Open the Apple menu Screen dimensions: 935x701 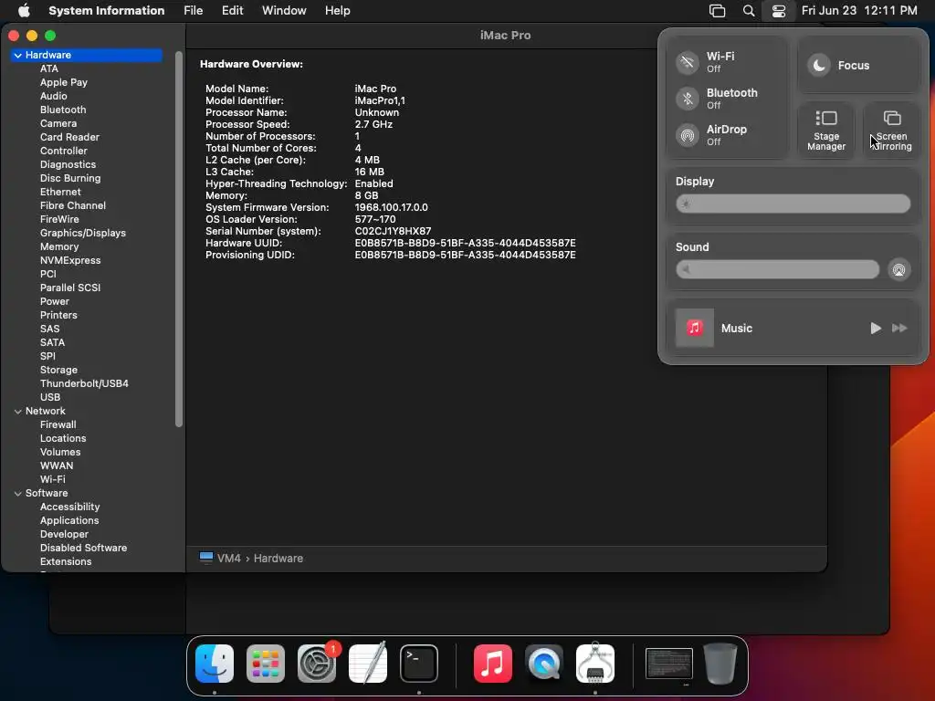(24, 11)
